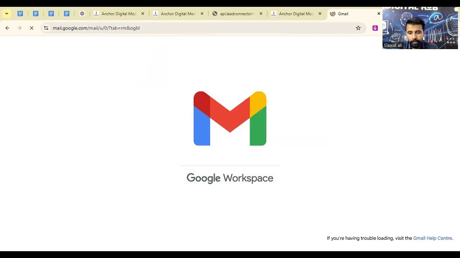Click the Gmail M logo

coord(230,119)
